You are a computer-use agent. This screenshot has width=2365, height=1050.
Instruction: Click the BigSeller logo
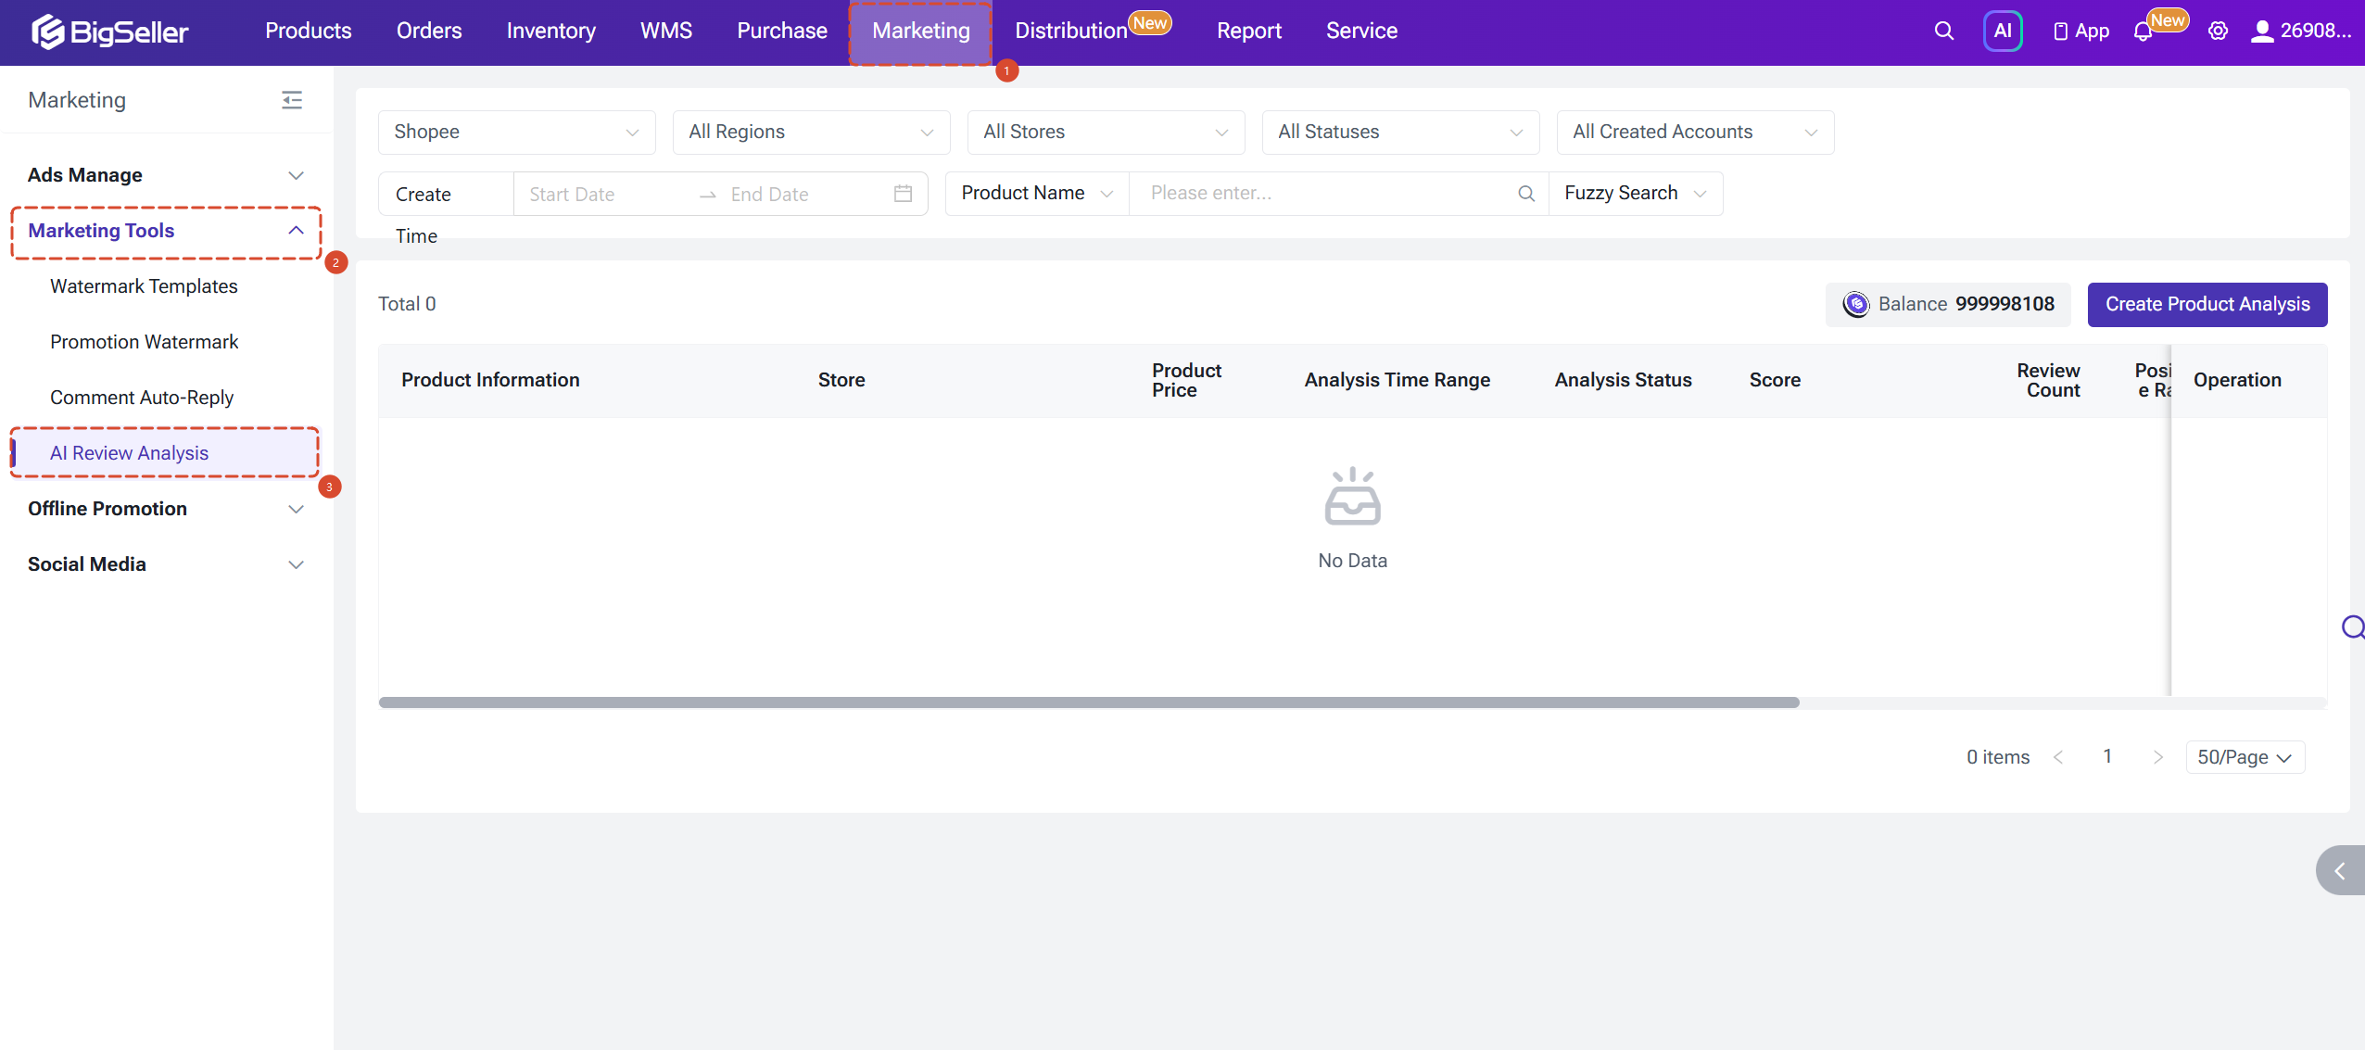109,32
